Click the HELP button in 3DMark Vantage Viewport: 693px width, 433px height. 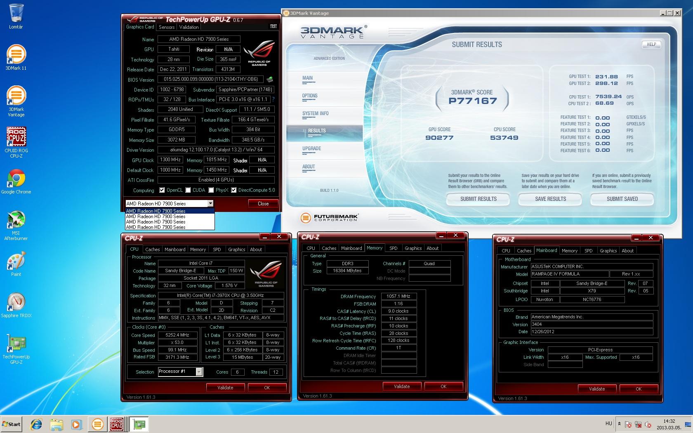coord(652,45)
